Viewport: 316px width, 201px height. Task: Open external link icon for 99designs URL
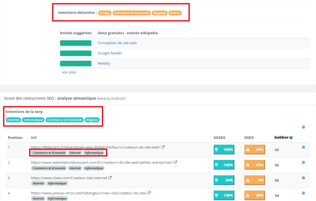[163, 147]
